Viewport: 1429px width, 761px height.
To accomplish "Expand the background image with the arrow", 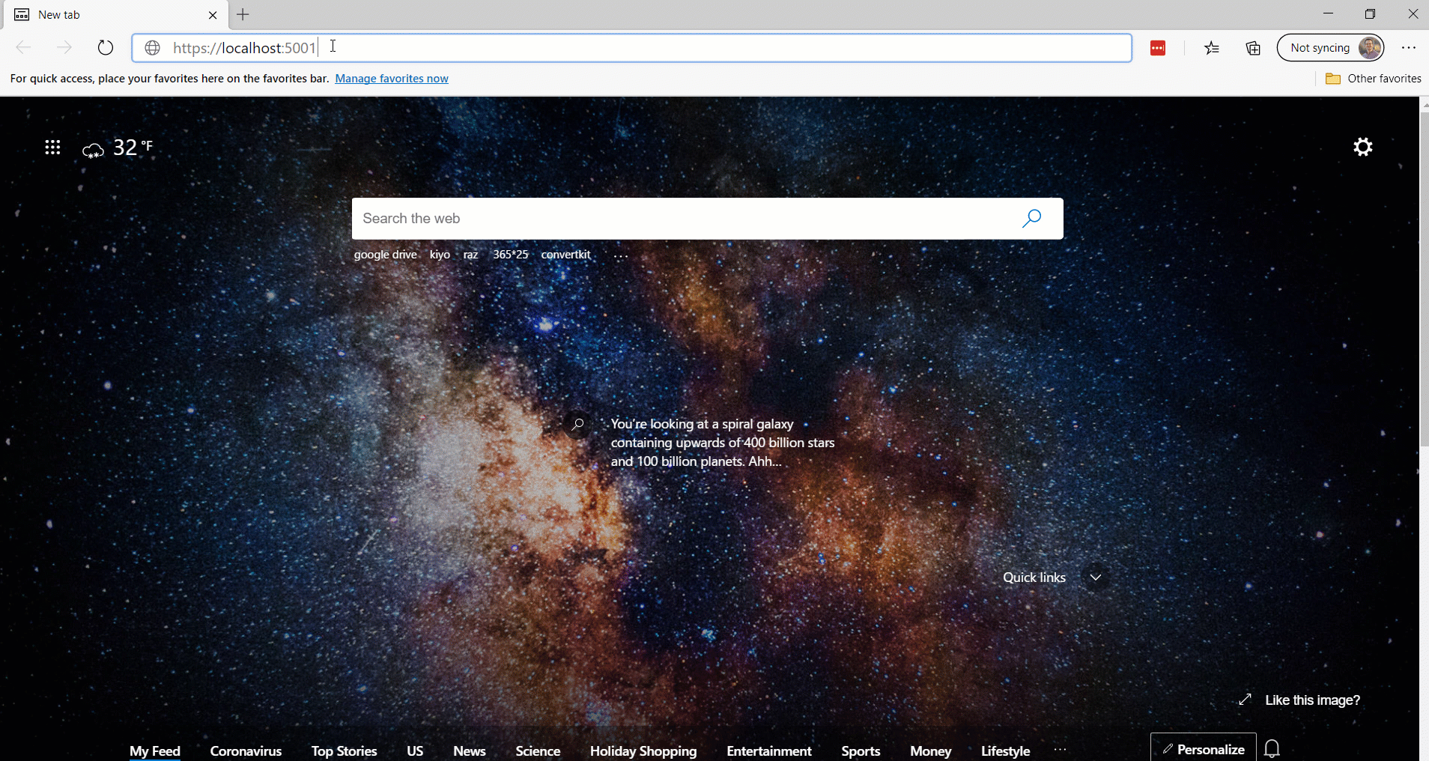I will 1245,700.
